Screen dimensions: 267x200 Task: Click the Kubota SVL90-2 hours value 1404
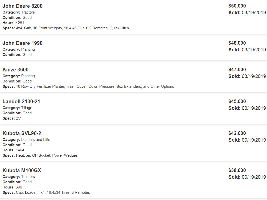20,150
